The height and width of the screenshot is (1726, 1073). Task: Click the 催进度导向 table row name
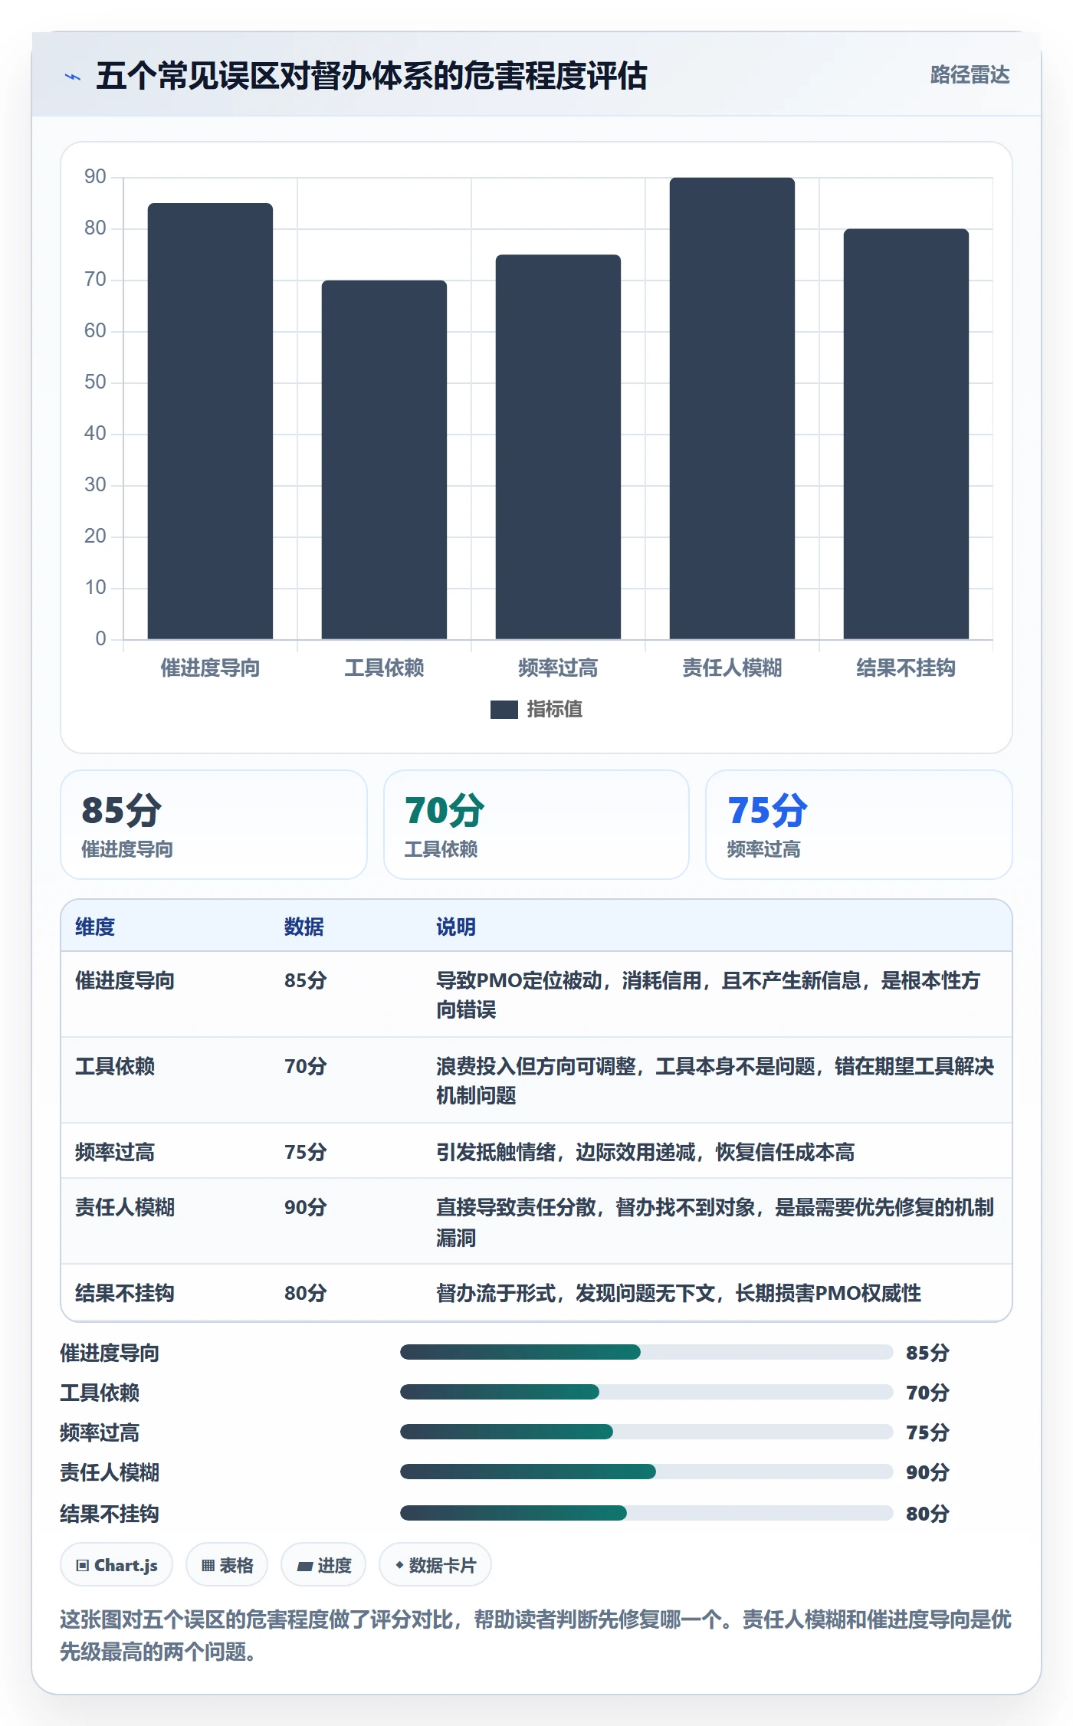point(125,980)
